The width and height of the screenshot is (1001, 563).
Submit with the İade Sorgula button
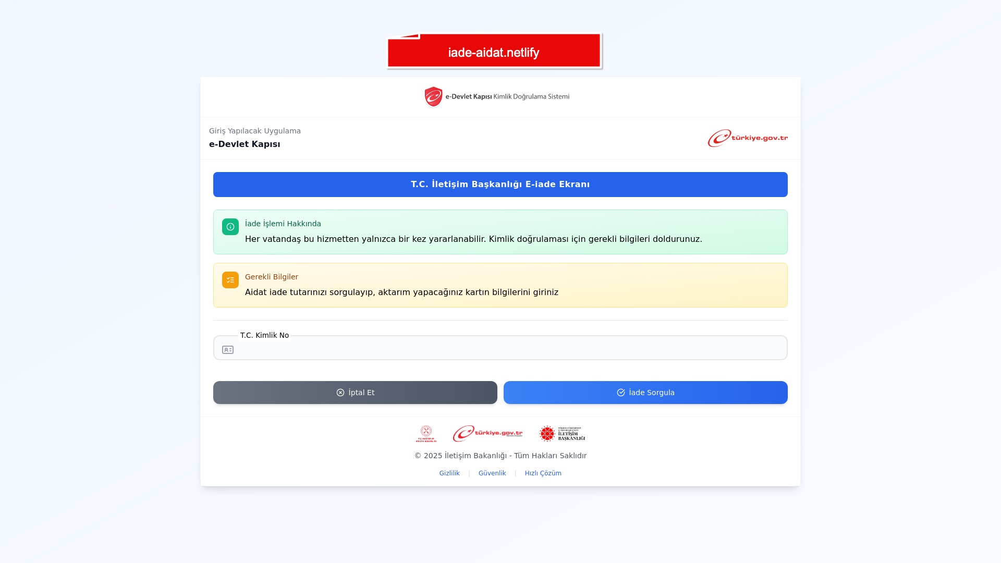645,393
